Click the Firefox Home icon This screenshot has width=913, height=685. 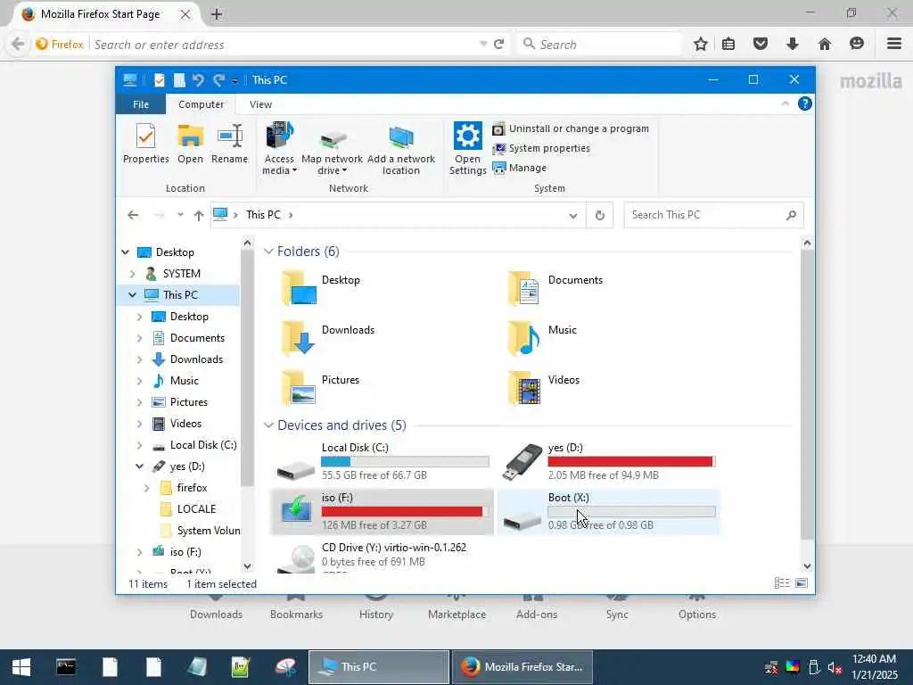point(825,45)
